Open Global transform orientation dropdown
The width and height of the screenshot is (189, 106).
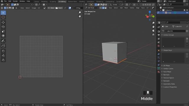pyautogui.click(x=115, y=5)
